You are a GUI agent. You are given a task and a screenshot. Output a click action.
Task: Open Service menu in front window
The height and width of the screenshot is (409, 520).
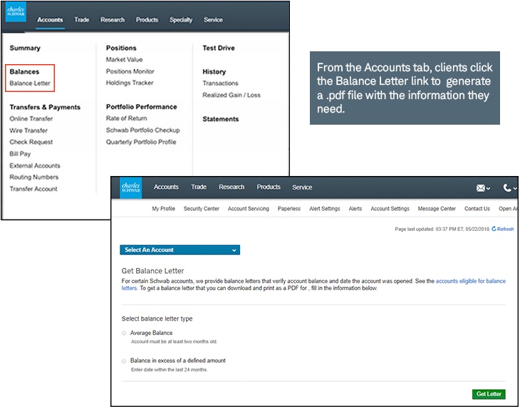302,187
